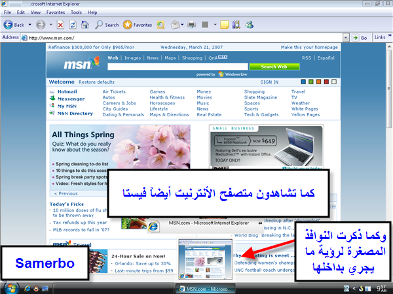
Task: Click the yellow note toolbar icon
Action: tap(224, 25)
